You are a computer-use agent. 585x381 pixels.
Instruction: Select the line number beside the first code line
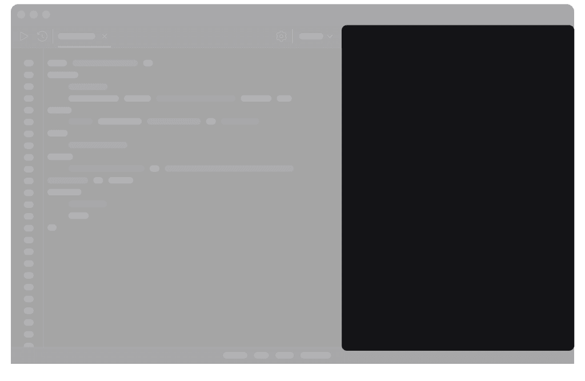coord(29,63)
